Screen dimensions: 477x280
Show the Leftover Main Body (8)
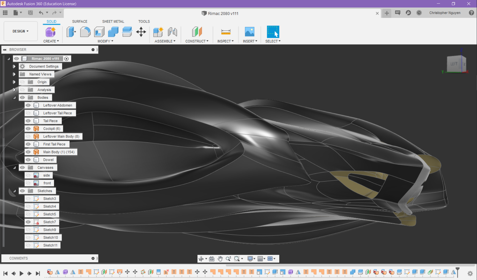coord(28,136)
